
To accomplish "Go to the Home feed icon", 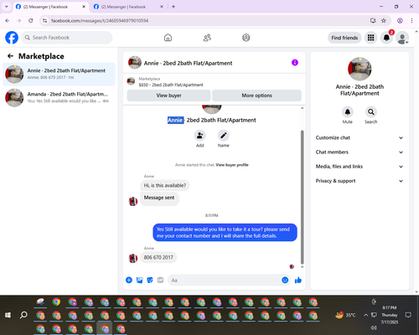I will (x=168, y=38).
